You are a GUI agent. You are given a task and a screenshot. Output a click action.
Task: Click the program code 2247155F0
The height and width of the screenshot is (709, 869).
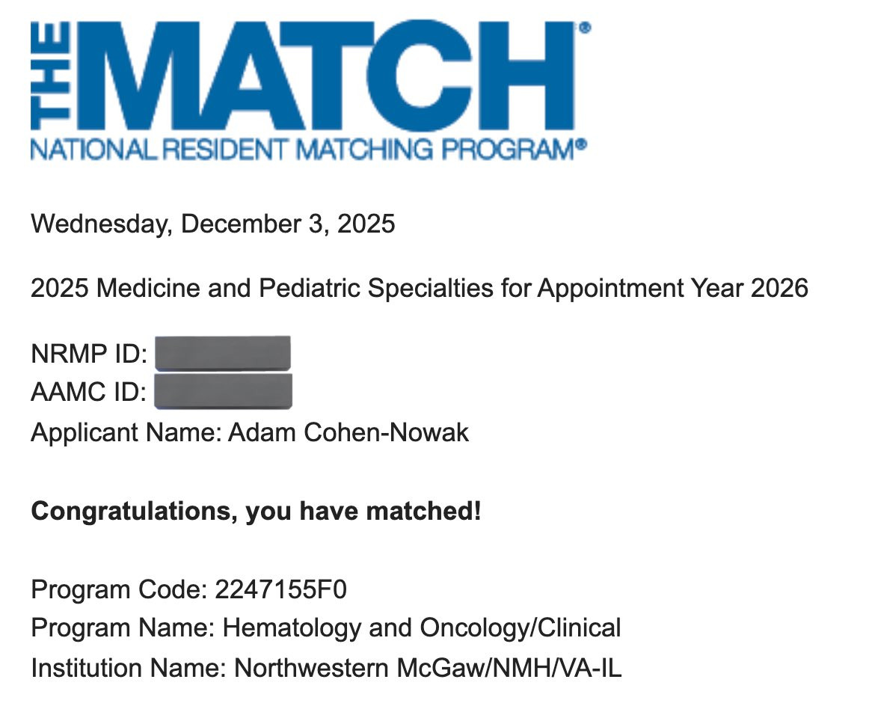click(x=281, y=589)
